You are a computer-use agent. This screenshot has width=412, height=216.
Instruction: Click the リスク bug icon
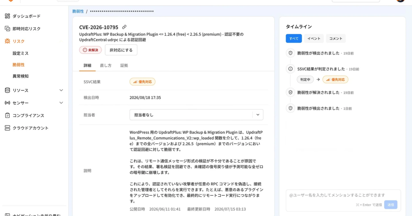pos(7,41)
